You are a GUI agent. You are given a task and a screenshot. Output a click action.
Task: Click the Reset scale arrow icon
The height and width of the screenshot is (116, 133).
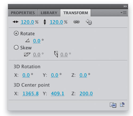pos(89,22)
